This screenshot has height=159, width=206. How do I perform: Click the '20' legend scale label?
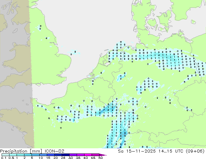click(56, 158)
